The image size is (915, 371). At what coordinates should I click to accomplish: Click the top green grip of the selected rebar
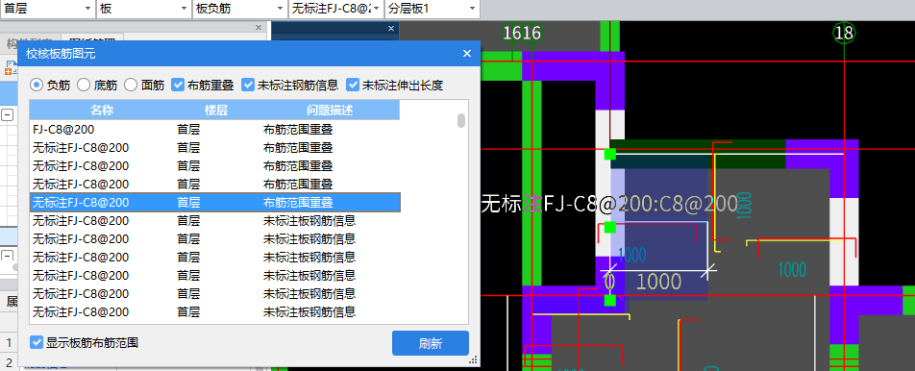tap(609, 154)
